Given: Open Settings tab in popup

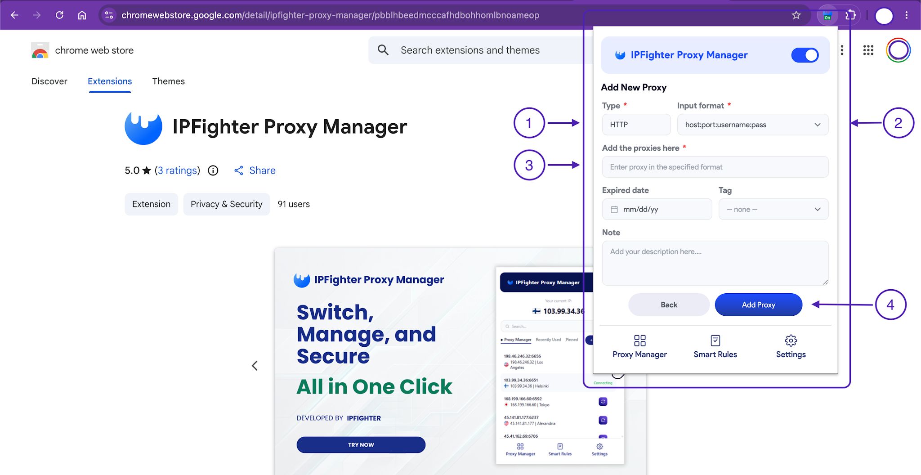Looking at the screenshot, I should 791,346.
